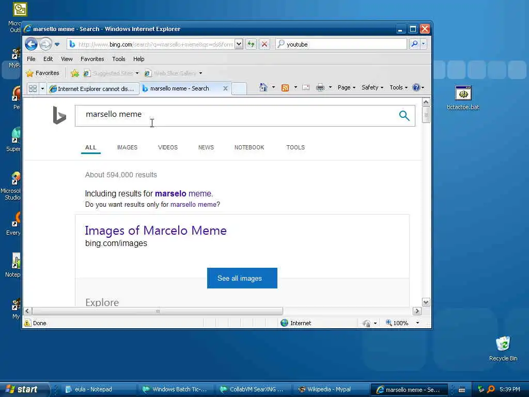Open the Web Slice Gallery link

click(x=170, y=73)
